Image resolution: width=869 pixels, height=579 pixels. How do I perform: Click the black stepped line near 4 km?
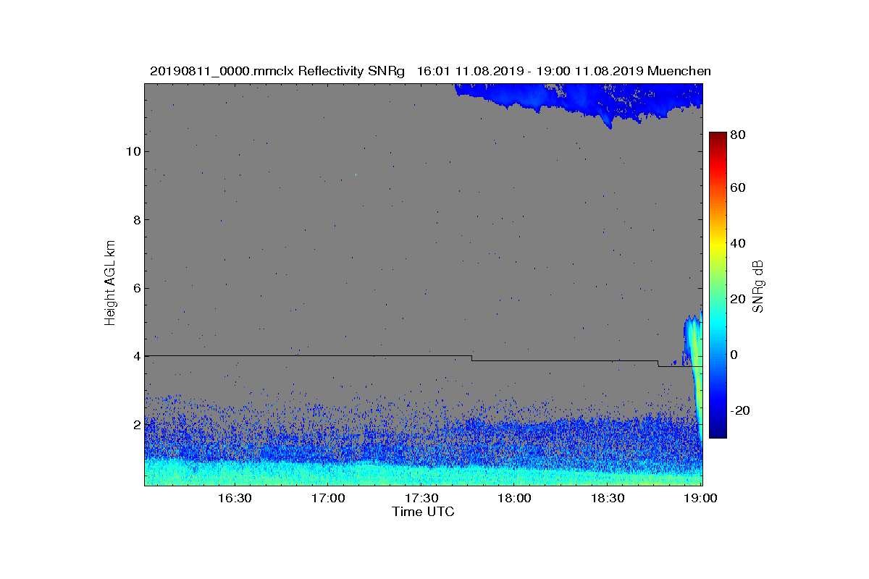(424, 359)
